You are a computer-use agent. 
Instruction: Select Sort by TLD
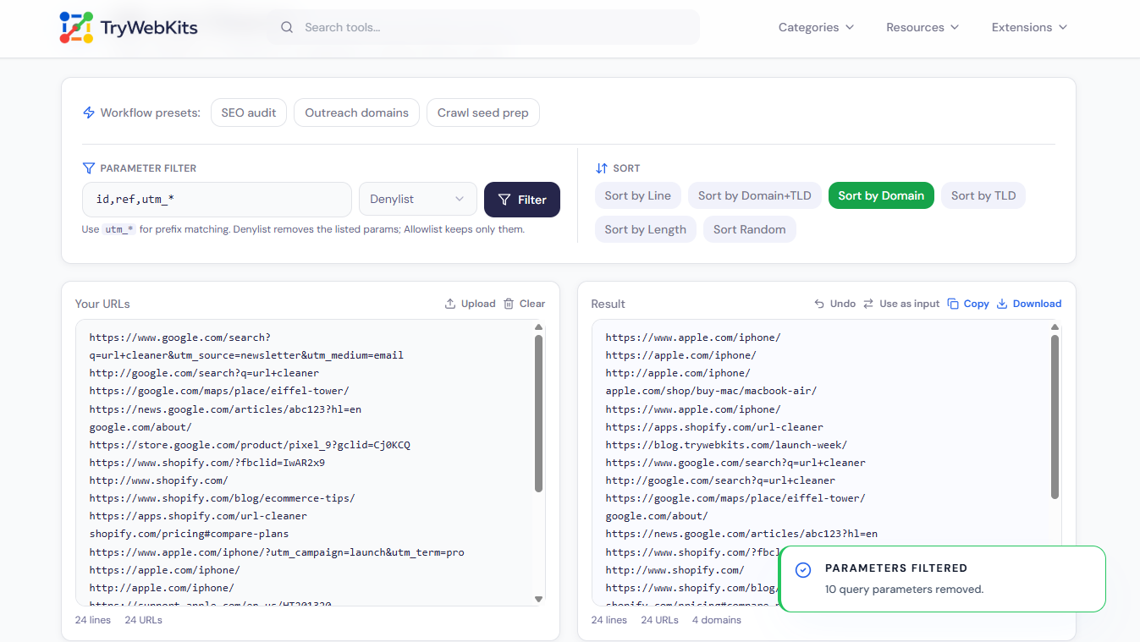point(983,195)
